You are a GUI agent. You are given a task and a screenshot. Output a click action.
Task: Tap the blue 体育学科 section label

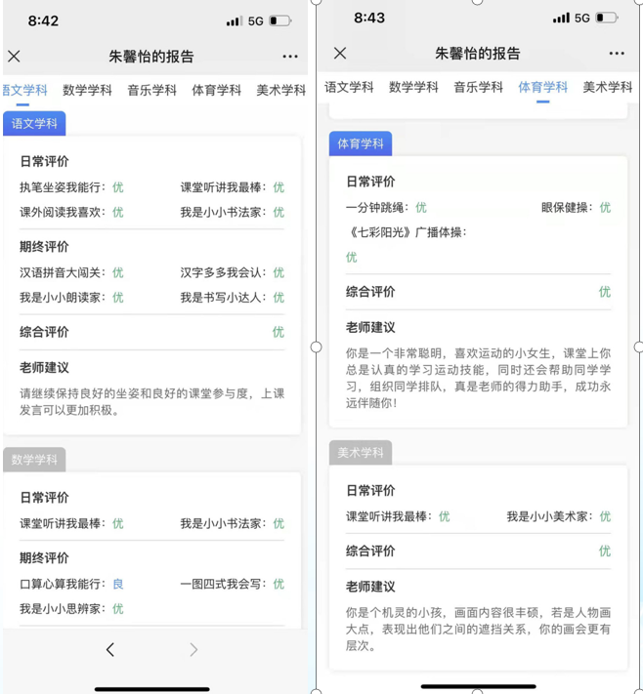(x=361, y=143)
